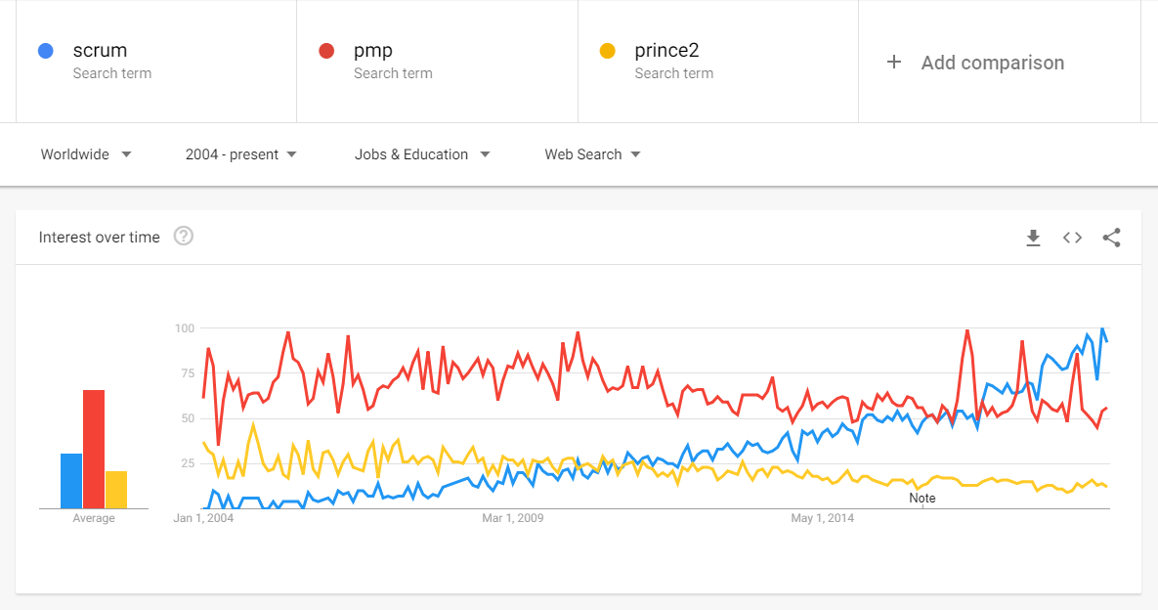Screen dimensions: 1158x610
Task: Expand the 2004 - present time range dropdown
Action: pos(240,154)
